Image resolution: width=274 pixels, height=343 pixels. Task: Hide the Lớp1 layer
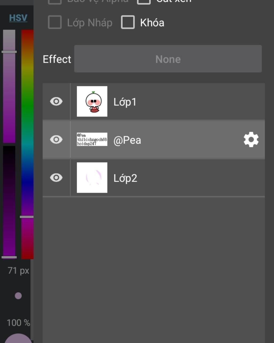[x=56, y=102]
